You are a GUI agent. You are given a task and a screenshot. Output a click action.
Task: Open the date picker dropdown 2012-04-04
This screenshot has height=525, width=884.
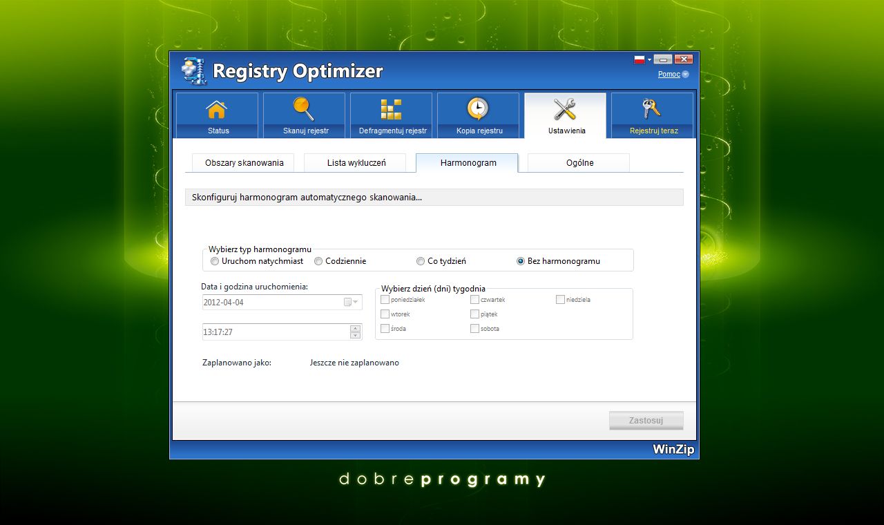tap(352, 302)
